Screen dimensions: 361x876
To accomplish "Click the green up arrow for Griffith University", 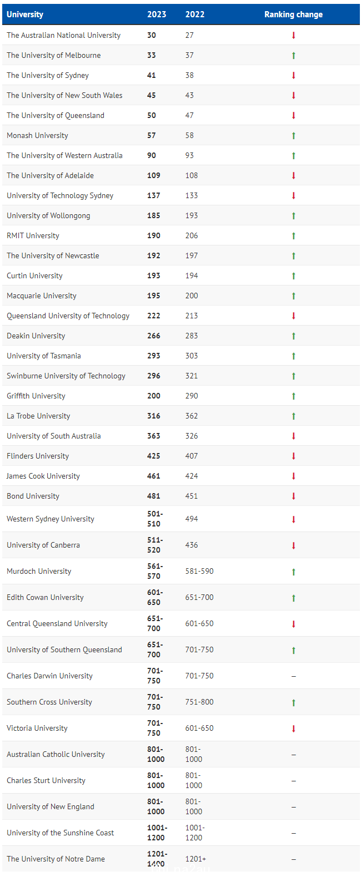I will 294,396.
